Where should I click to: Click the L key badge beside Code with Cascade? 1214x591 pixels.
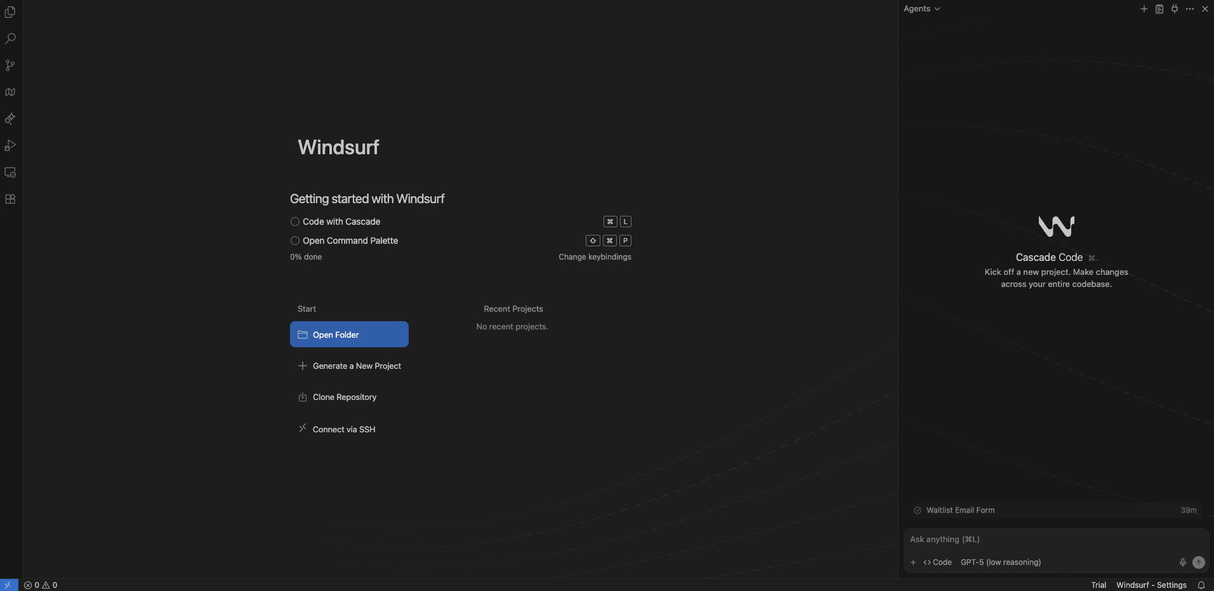point(626,222)
